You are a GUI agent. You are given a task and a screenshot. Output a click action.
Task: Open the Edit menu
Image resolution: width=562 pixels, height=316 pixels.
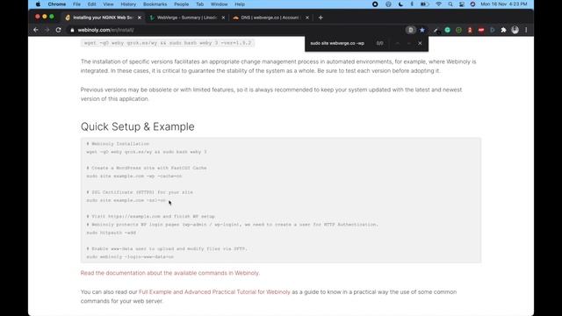(x=91, y=4)
